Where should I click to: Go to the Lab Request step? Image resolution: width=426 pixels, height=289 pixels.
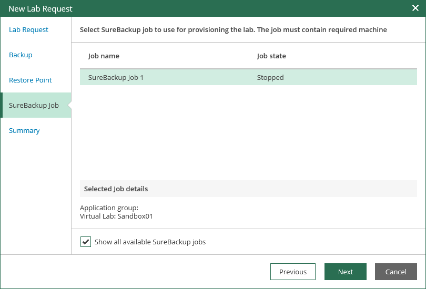click(28, 29)
